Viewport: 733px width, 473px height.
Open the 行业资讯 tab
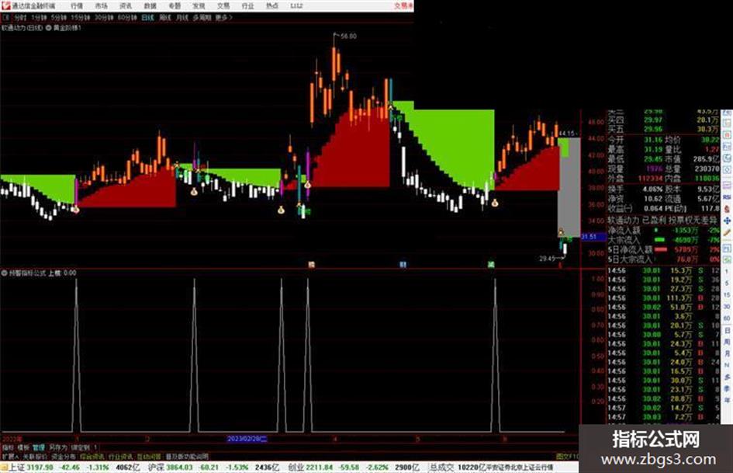point(120,456)
